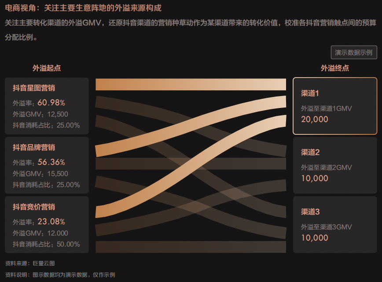Open the 渠道3 destination card
The width and height of the screenshot is (382, 282).
(335, 224)
